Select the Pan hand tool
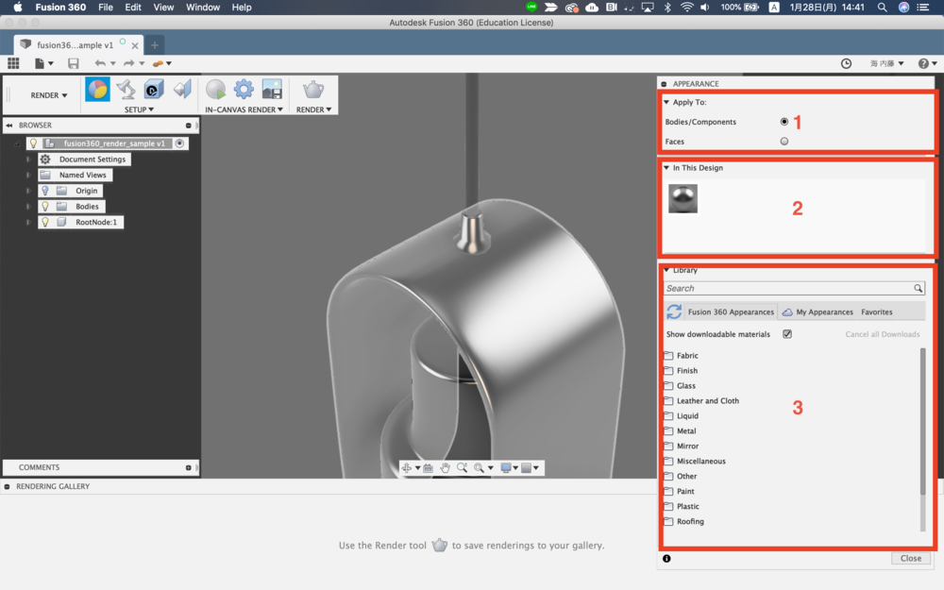The width and height of the screenshot is (944, 590). (445, 467)
